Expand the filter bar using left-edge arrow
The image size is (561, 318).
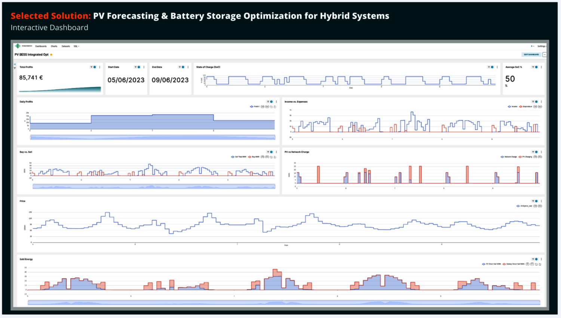(x=15, y=64)
